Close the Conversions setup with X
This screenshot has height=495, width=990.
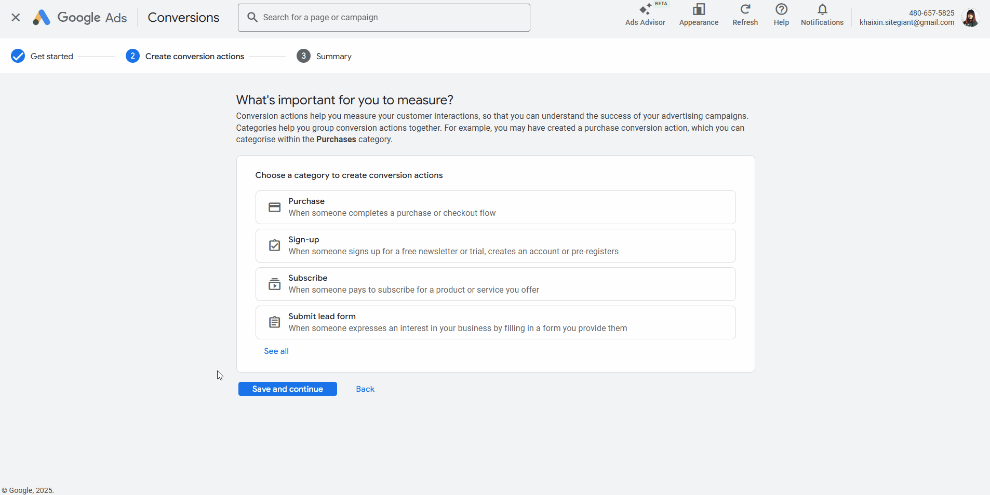pos(16,18)
